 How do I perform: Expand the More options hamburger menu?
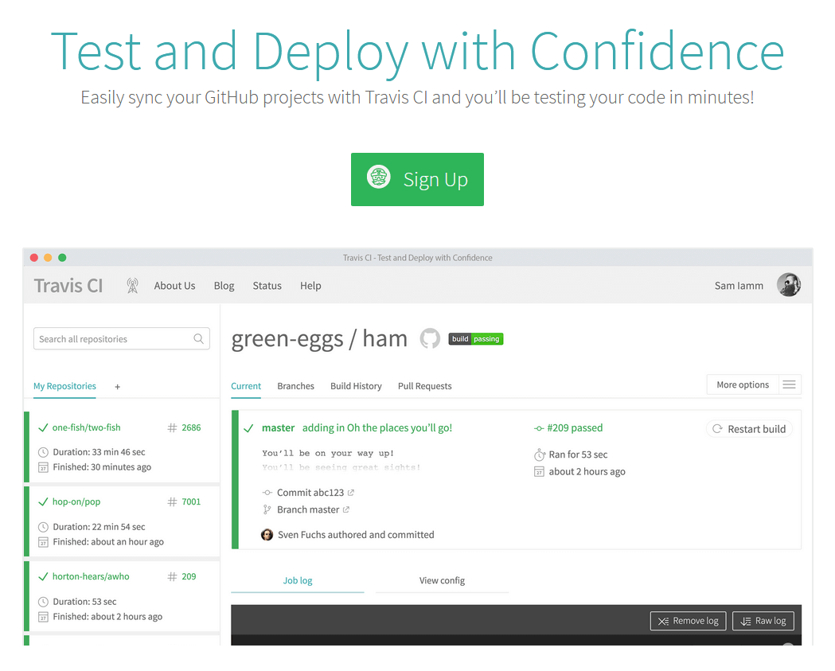coord(789,384)
